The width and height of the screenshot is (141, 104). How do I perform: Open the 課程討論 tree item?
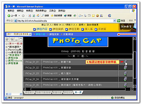click(x=13, y=58)
